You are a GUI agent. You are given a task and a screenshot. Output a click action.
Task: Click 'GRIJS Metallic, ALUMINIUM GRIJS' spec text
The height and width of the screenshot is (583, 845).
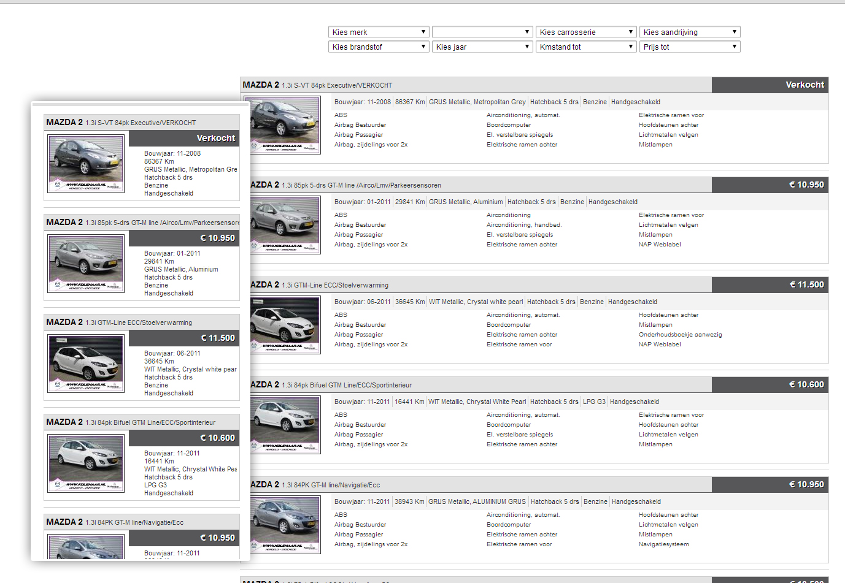click(477, 502)
